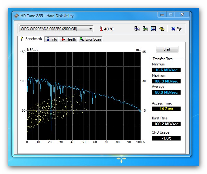207x174 pixels.
Task: Switch to the Info tab
Action: [52, 39]
